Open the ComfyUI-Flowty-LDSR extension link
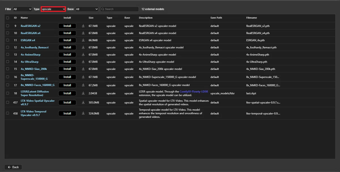This screenshot has width=340, height=172. pos(194,92)
